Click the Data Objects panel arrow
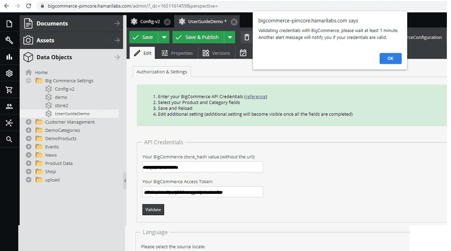The image size is (451, 251). point(117,57)
